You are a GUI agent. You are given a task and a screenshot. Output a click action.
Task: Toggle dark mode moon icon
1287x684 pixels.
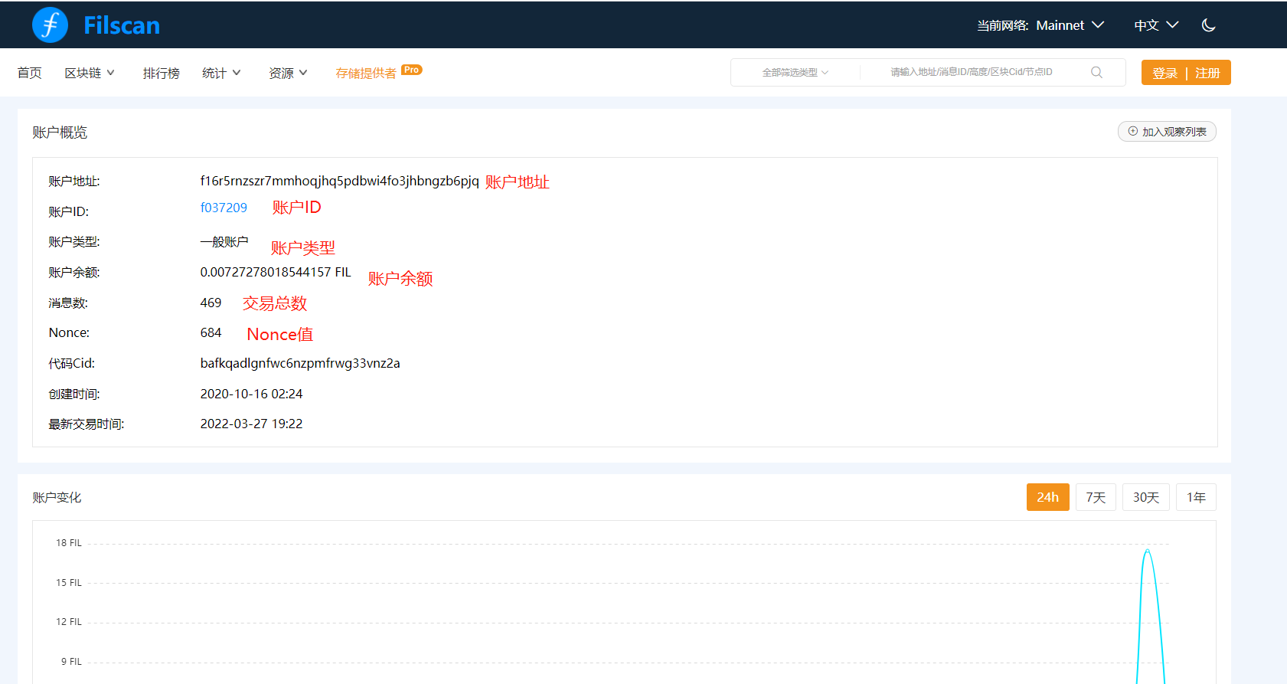[x=1209, y=25]
